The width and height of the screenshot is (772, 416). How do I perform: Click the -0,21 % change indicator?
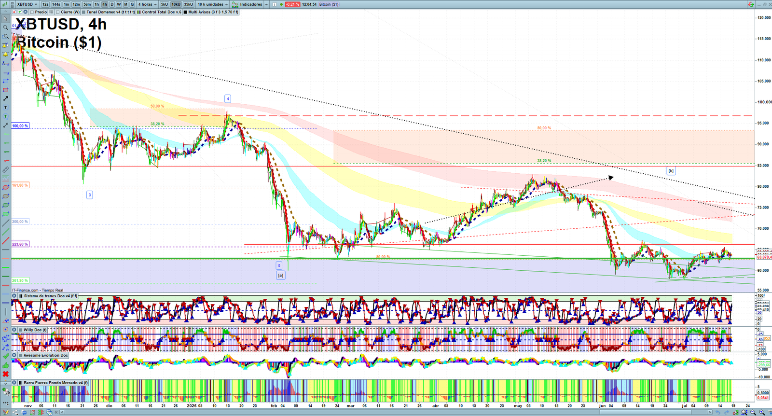[292, 4]
